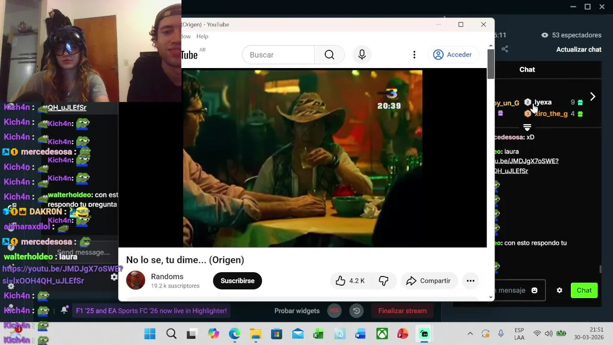Click Compartir share button
The image size is (613, 345).
coord(429,281)
